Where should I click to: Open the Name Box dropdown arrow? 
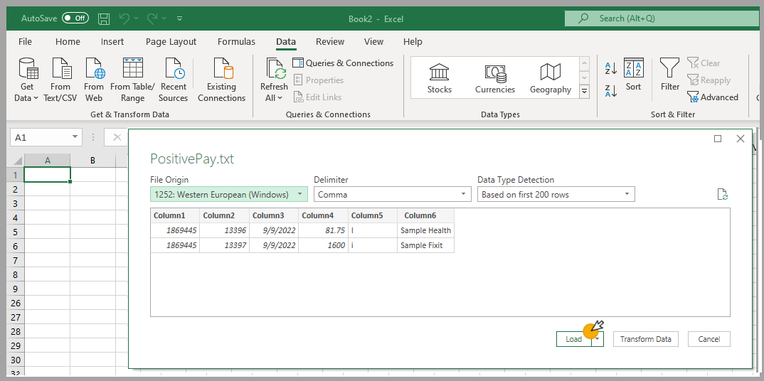(75, 137)
